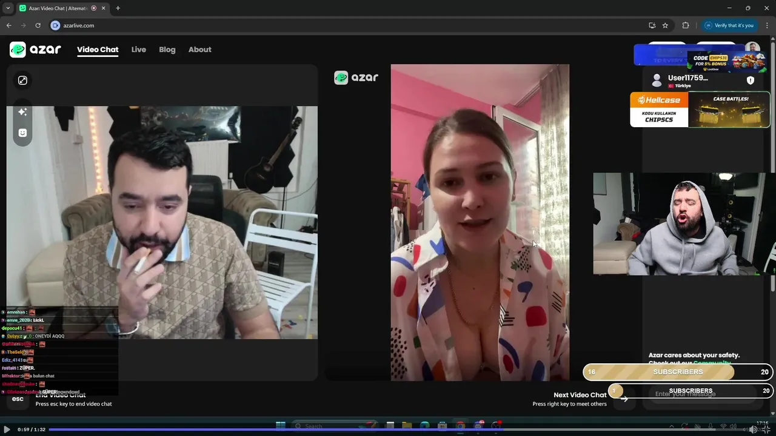Toggle fullscreen in the video player
This screenshot has height=436, width=776.
tap(766, 429)
